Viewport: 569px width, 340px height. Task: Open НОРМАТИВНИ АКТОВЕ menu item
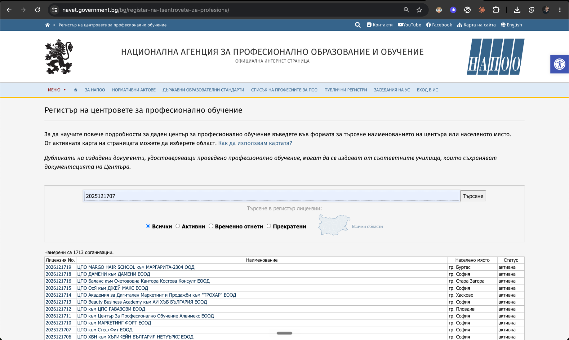(134, 90)
